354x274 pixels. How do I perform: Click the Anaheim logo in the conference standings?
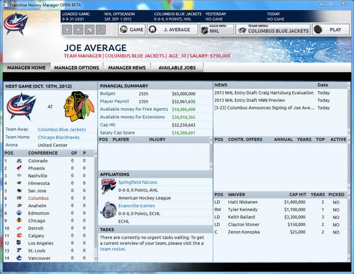pos(19,206)
